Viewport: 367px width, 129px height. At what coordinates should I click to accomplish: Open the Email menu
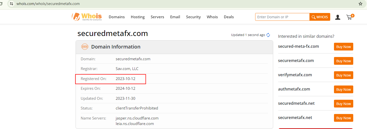pyautogui.click(x=175, y=17)
